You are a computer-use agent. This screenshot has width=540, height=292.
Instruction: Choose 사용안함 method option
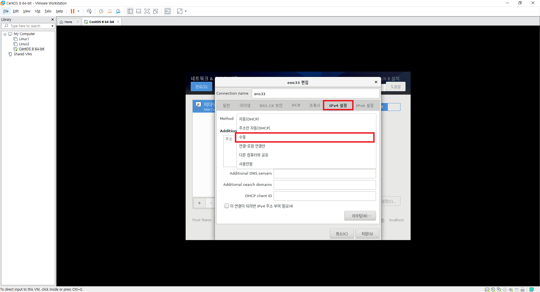[306, 164]
